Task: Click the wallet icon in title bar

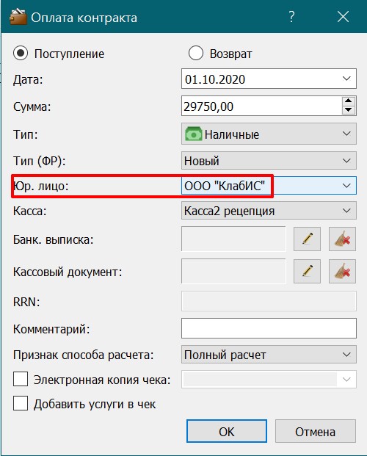Action: pyautogui.click(x=18, y=17)
